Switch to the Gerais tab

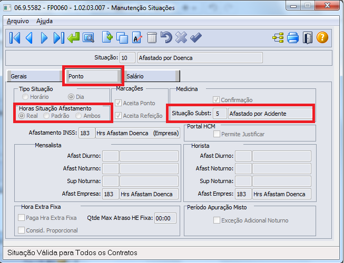pos(34,76)
